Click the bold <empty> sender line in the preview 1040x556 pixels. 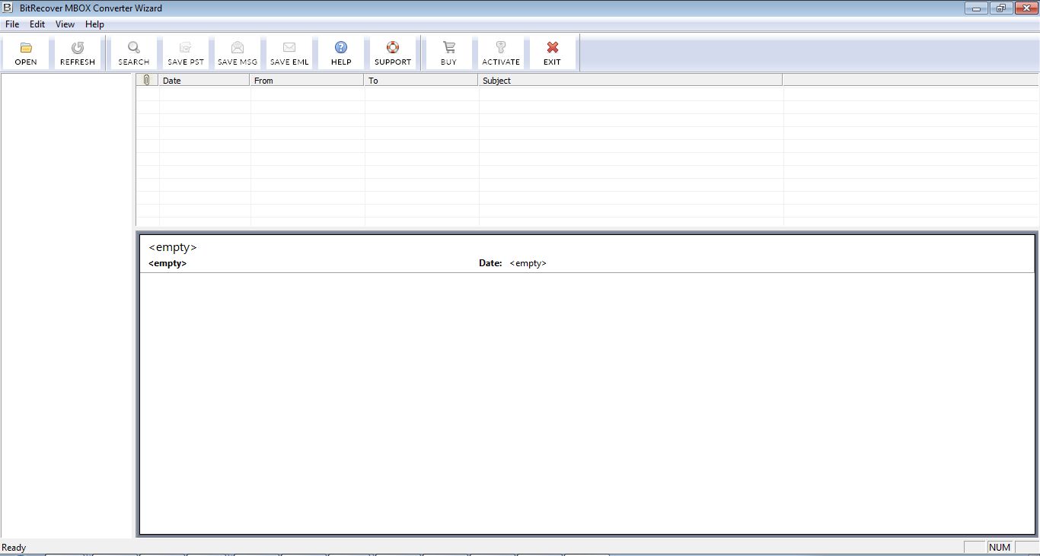(x=167, y=263)
